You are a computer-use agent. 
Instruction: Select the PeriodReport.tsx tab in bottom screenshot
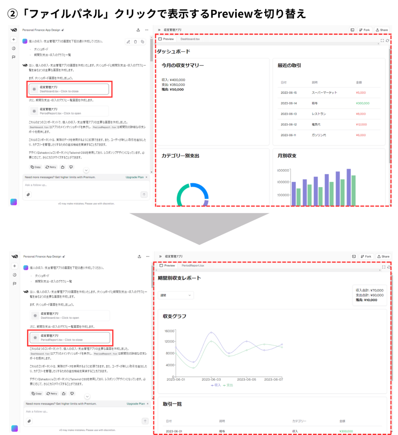pos(193,265)
